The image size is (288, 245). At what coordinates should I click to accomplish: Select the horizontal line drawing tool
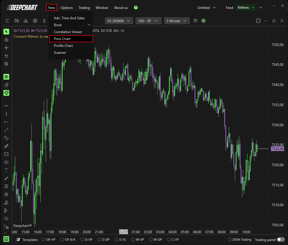click(x=6, y=106)
